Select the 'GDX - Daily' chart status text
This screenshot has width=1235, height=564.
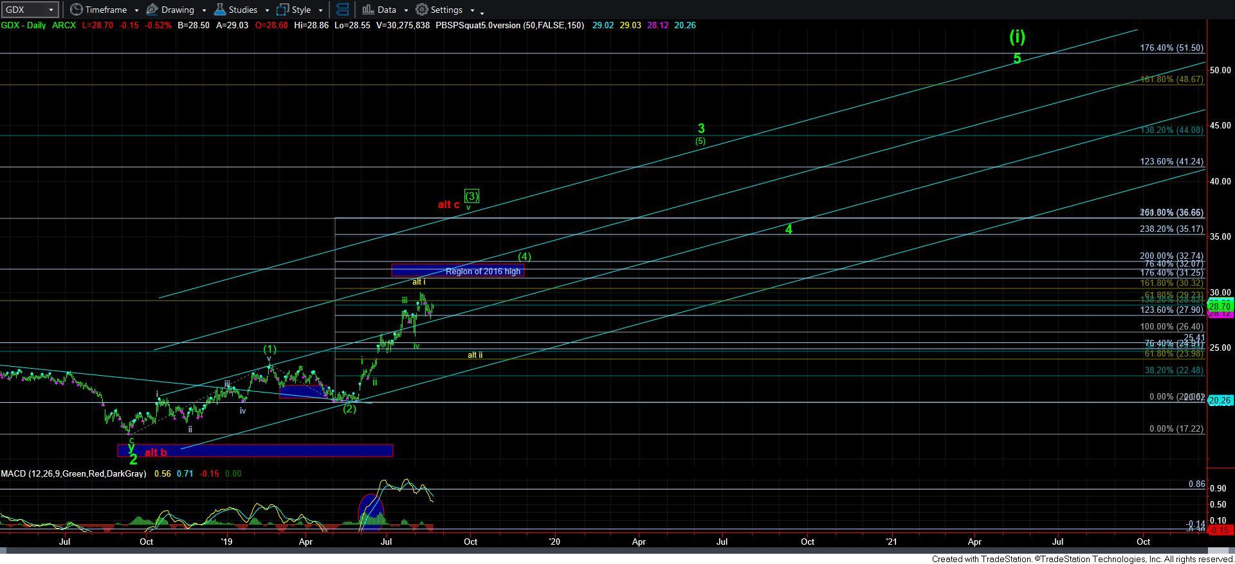click(24, 25)
